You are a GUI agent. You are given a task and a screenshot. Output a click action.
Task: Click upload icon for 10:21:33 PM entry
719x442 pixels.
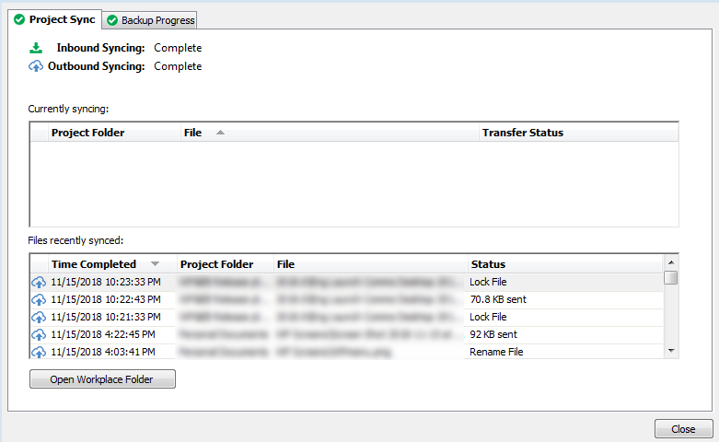pyautogui.click(x=38, y=317)
